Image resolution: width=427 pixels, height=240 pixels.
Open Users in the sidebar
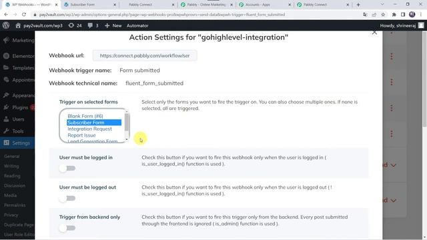click(17, 119)
